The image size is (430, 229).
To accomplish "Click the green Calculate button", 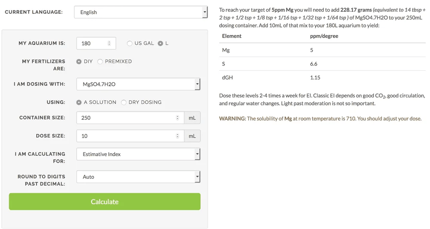I will coord(105,202).
